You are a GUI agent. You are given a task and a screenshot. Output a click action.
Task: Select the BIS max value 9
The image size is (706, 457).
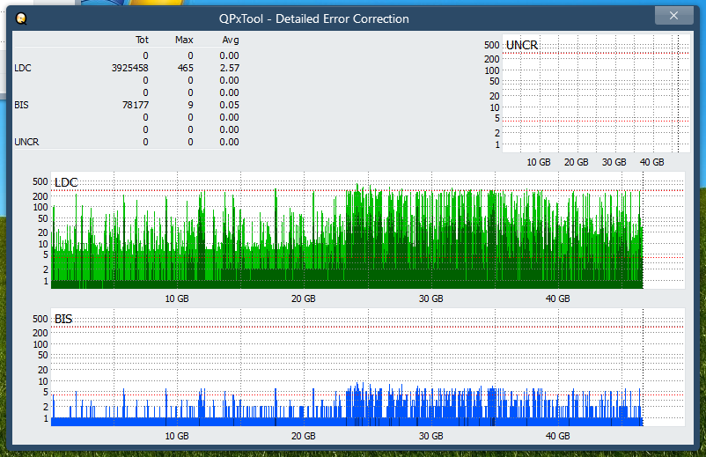190,105
